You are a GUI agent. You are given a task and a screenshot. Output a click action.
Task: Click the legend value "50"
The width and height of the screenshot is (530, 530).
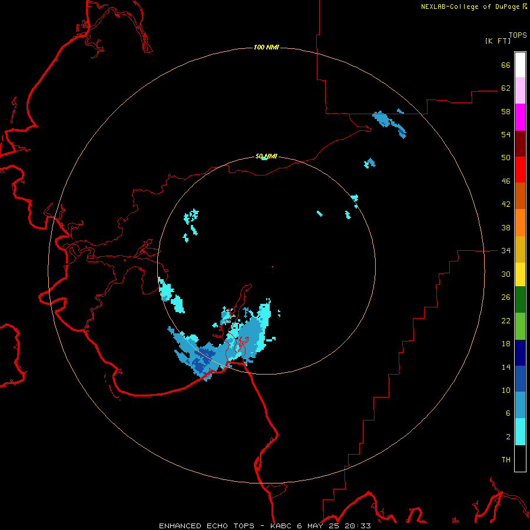click(506, 158)
